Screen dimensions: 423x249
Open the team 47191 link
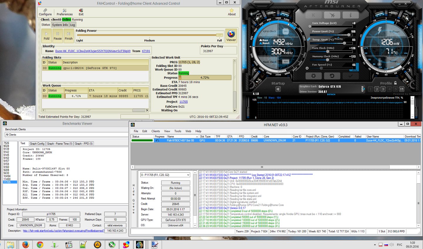146,51
